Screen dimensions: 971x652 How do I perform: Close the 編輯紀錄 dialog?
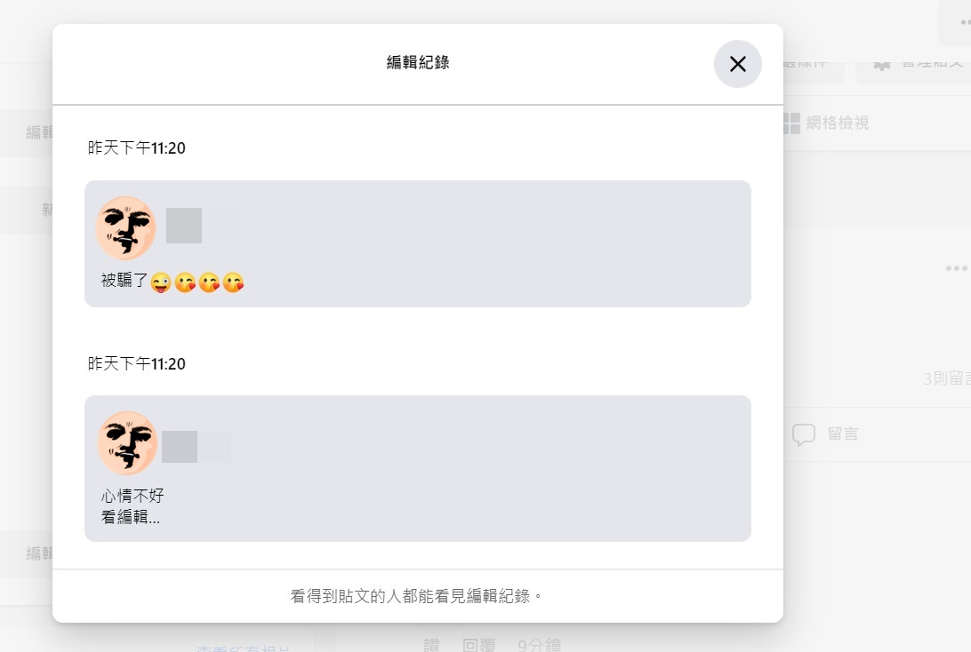pyautogui.click(x=737, y=64)
